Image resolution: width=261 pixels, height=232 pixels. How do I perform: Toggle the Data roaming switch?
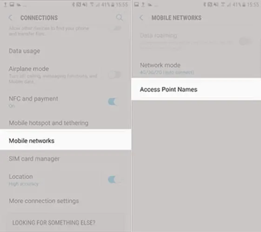(x=246, y=41)
